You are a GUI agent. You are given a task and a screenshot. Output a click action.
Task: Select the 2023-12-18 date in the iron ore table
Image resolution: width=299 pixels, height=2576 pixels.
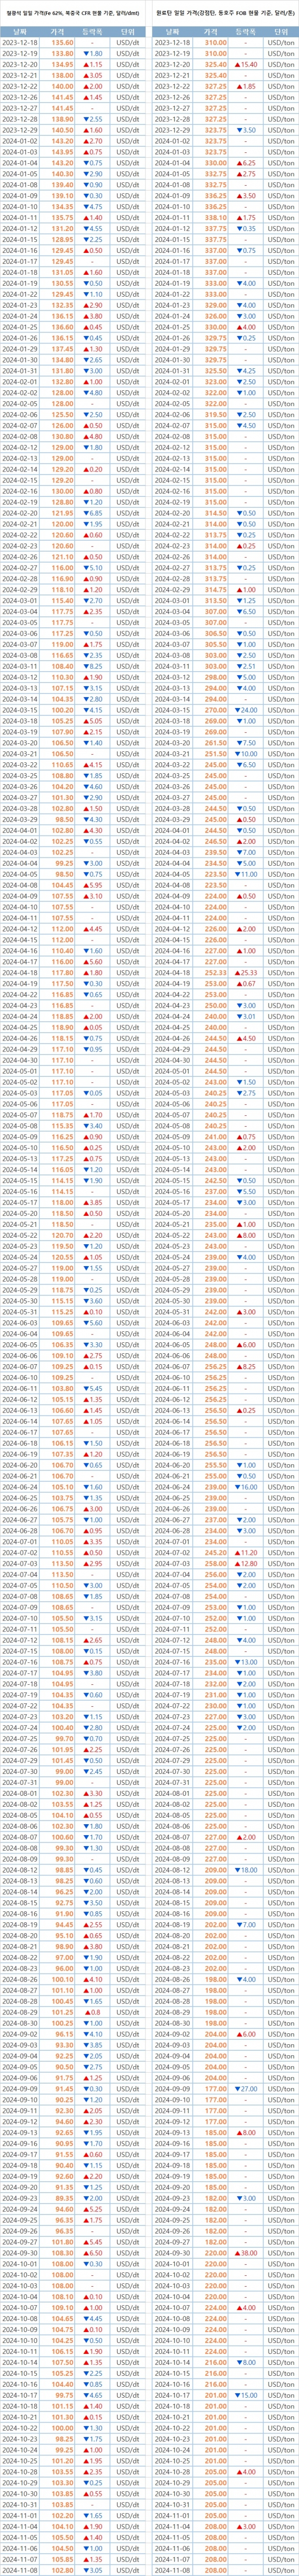coord(25,43)
